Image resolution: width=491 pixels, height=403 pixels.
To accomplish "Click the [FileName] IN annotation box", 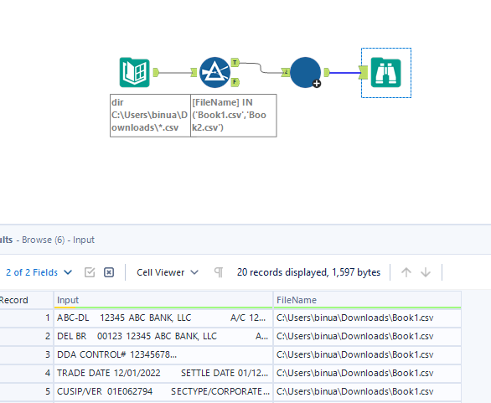I will 234,116.
